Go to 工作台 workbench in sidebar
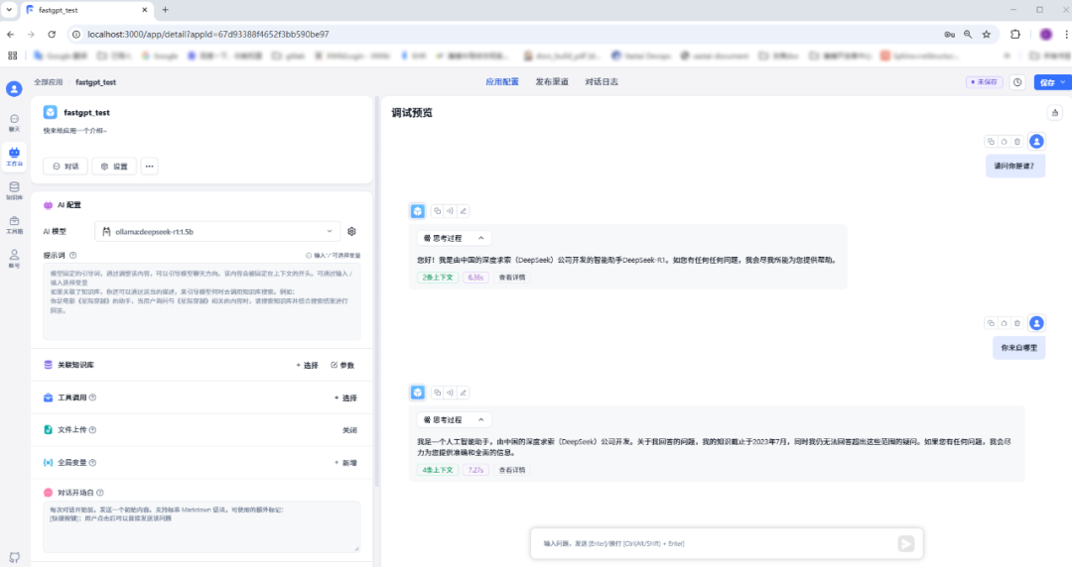Image resolution: width=1072 pixels, height=567 pixels. point(14,157)
